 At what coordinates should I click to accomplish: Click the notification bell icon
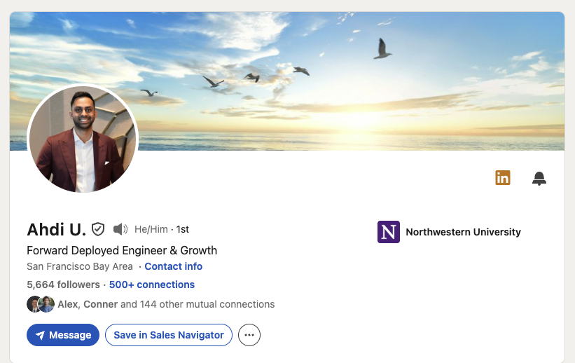pyautogui.click(x=539, y=179)
